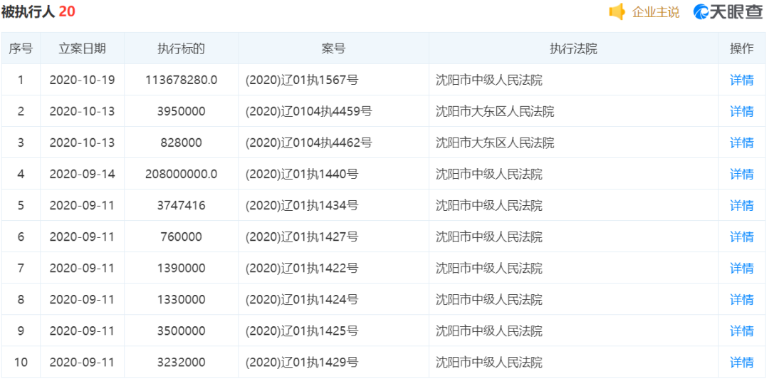This screenshot has width=769, height=379.
Task: Select amount 3232000 cell
Action: (181, 363)
